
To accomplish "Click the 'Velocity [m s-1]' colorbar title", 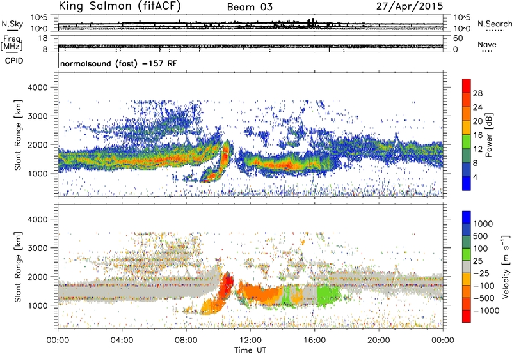I will (506, 266).
